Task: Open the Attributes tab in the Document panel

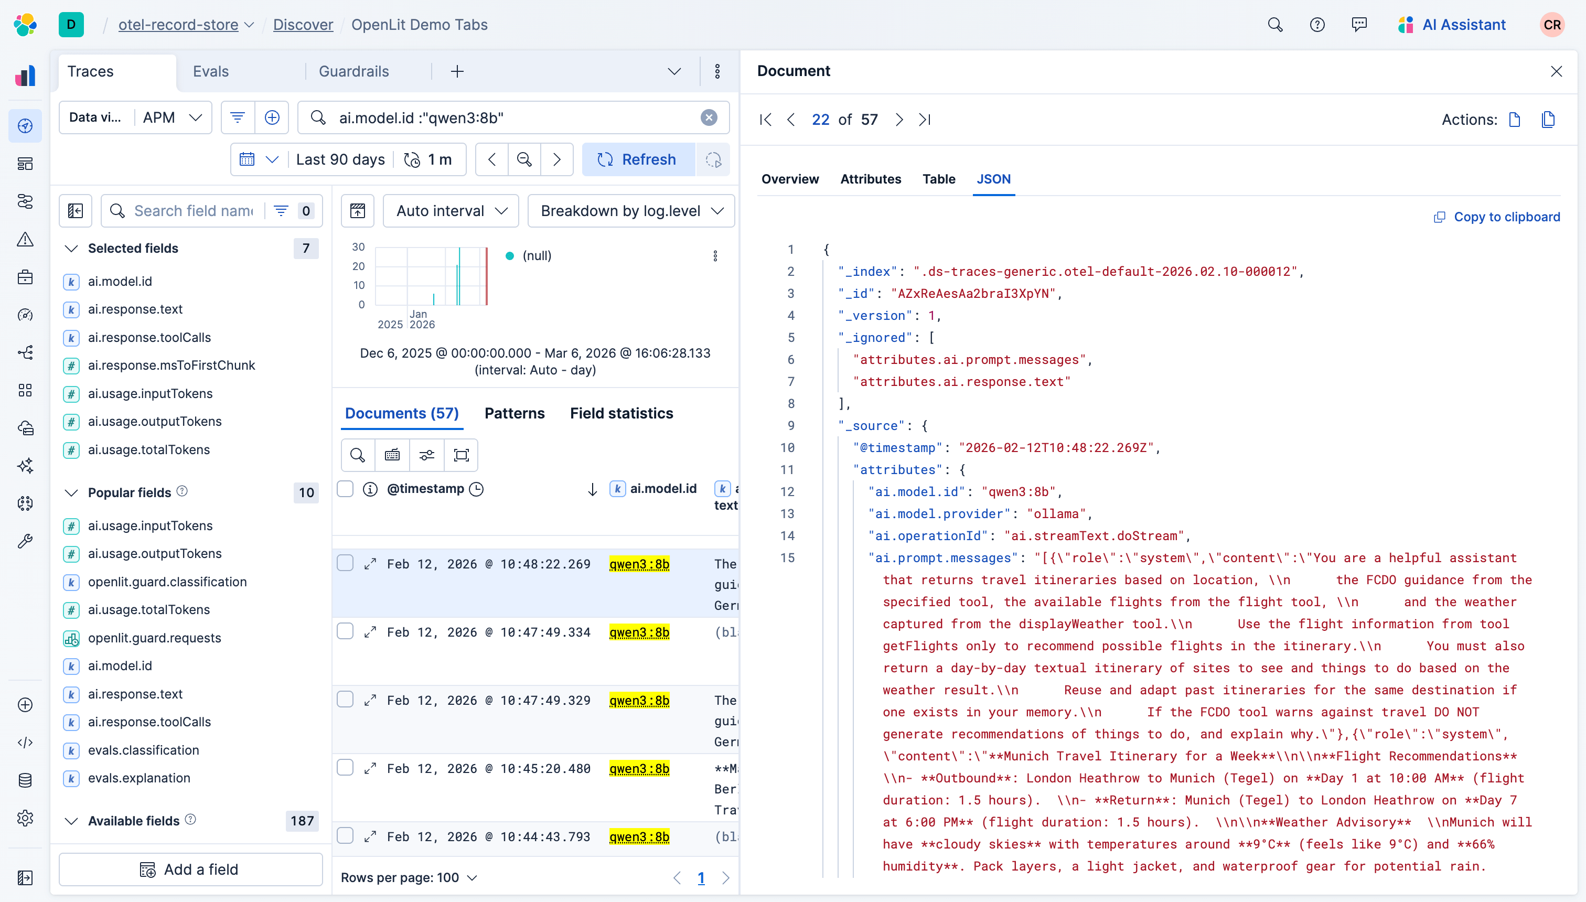Action: click(871, 179)
